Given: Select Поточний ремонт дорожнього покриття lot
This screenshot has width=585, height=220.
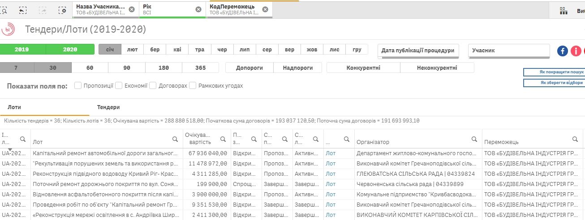Looking at the screenshot, I should 107,184.
